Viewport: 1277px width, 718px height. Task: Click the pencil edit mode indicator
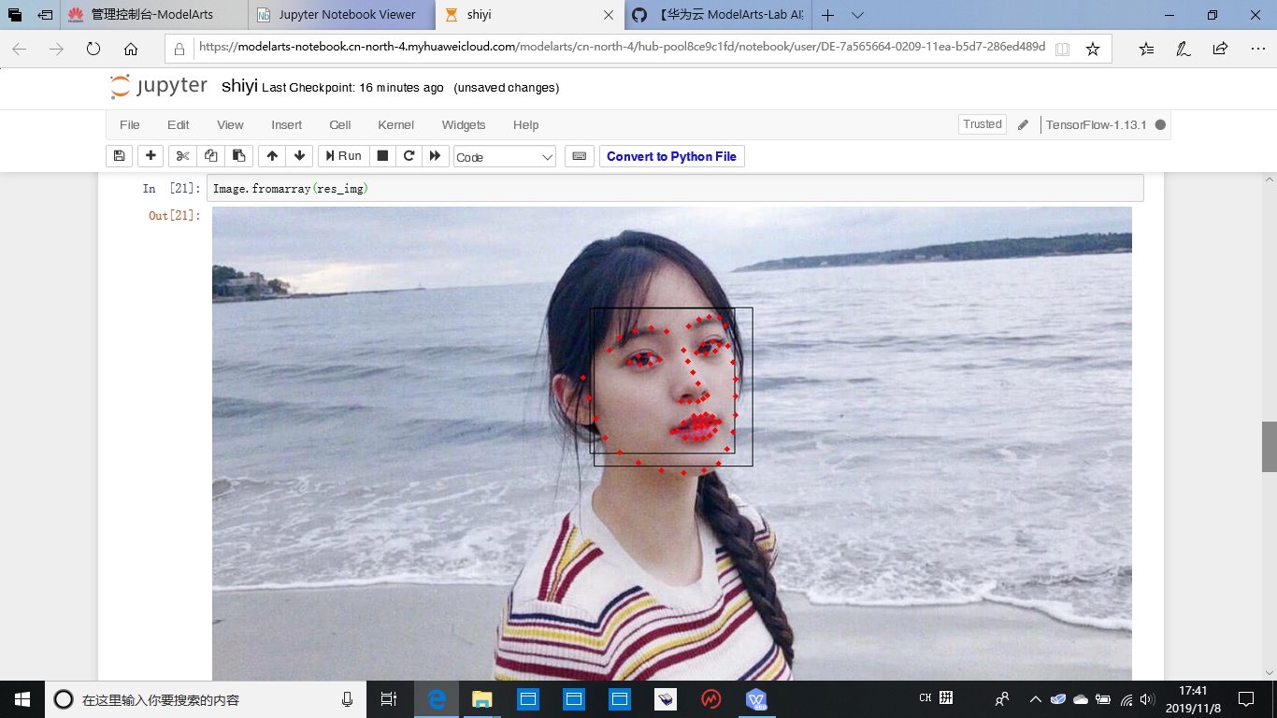click(1023, 124)
